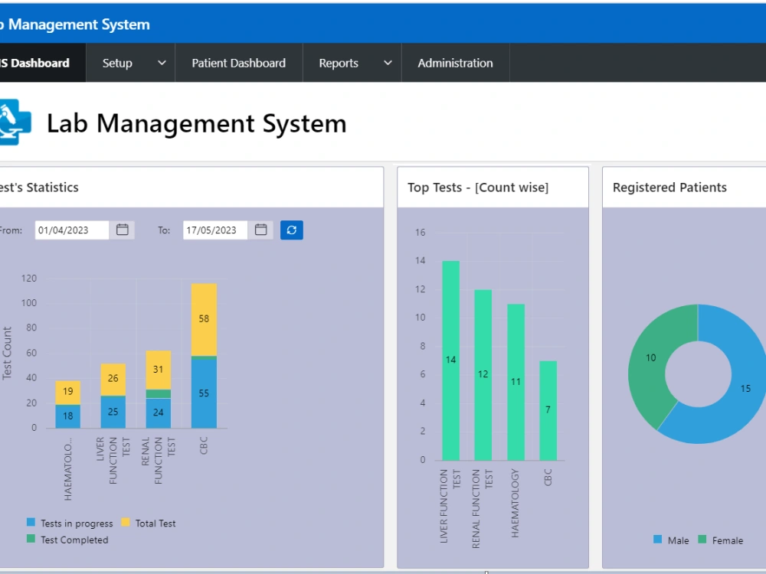The width and height of the screenshot is (766, 574).
Task: Open the Patient Dashboard menu item
Action: pyautogui.click(x=238, y=63)
